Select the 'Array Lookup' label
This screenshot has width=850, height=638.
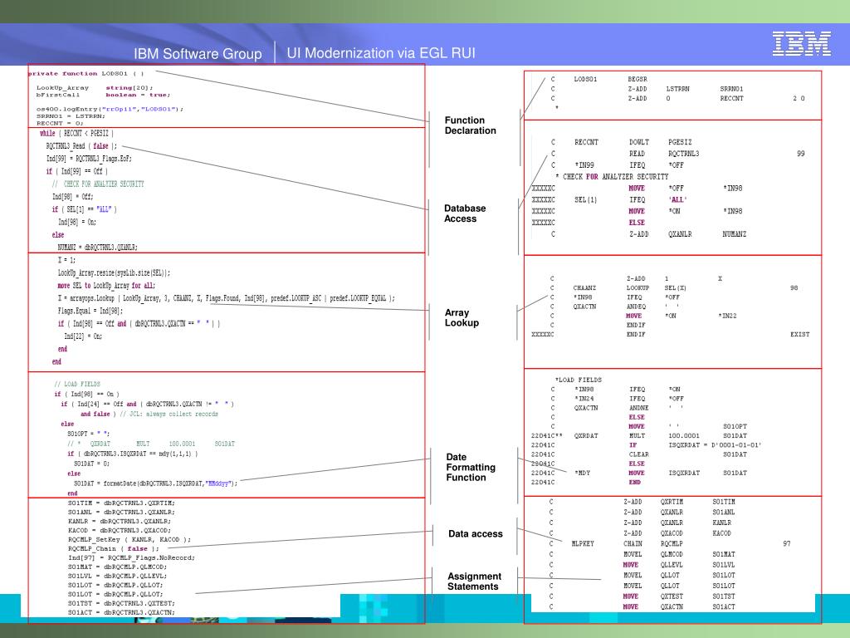coord(462,317)
